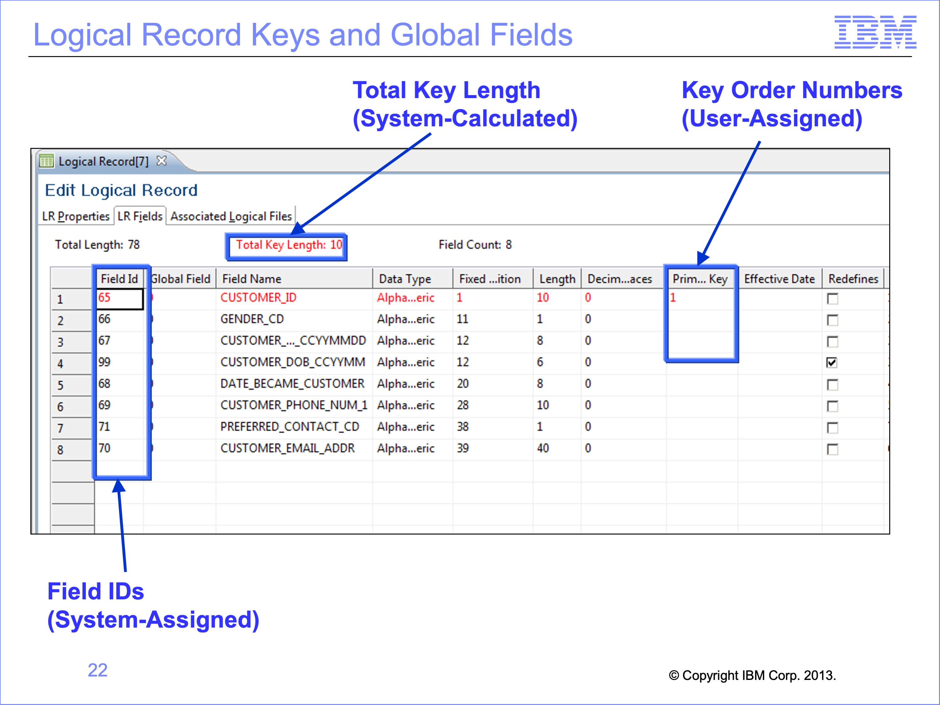Image resolution: width=940 pixels, height=705 pixels.
Task: Click the Effective Date column header
Action: pos(779,279)
